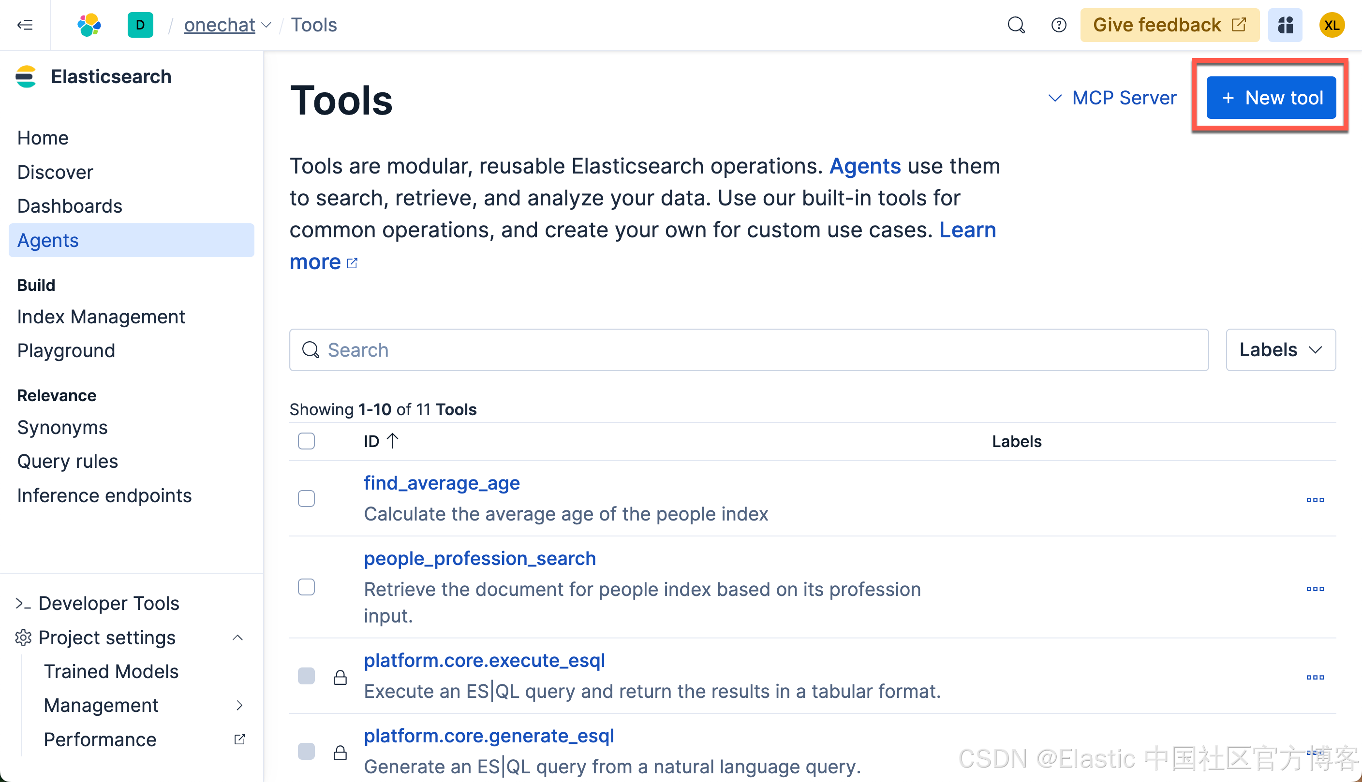Check the people_profession_search row checkbox

pyautogui.click(x=306, y=587)
